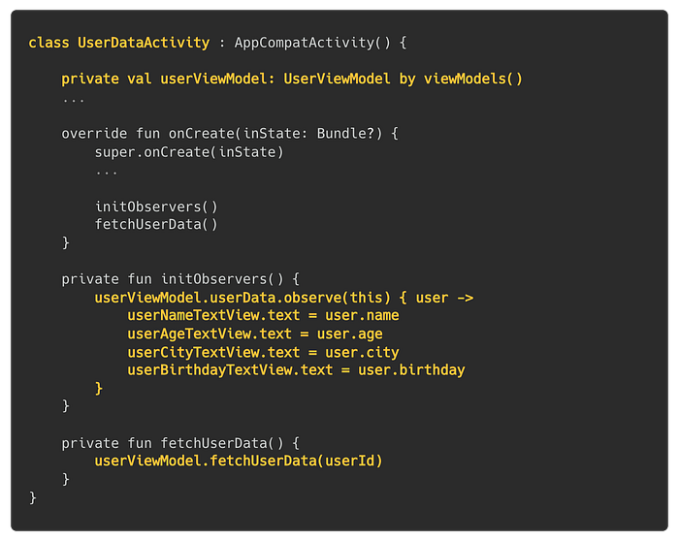
Task: Click the "class UserDataActivity" declaration
Action: pyautogui.click(x=119, y=43)
